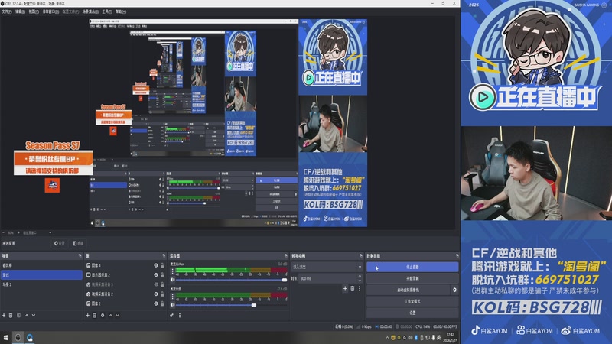This screenshot has height=344, width=612.
Task: Add a scene transition with plus icon
Action: (x=345, y=289)
